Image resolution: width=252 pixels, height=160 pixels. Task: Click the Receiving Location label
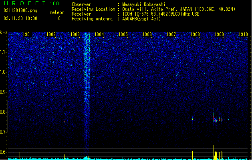(93, 9)
